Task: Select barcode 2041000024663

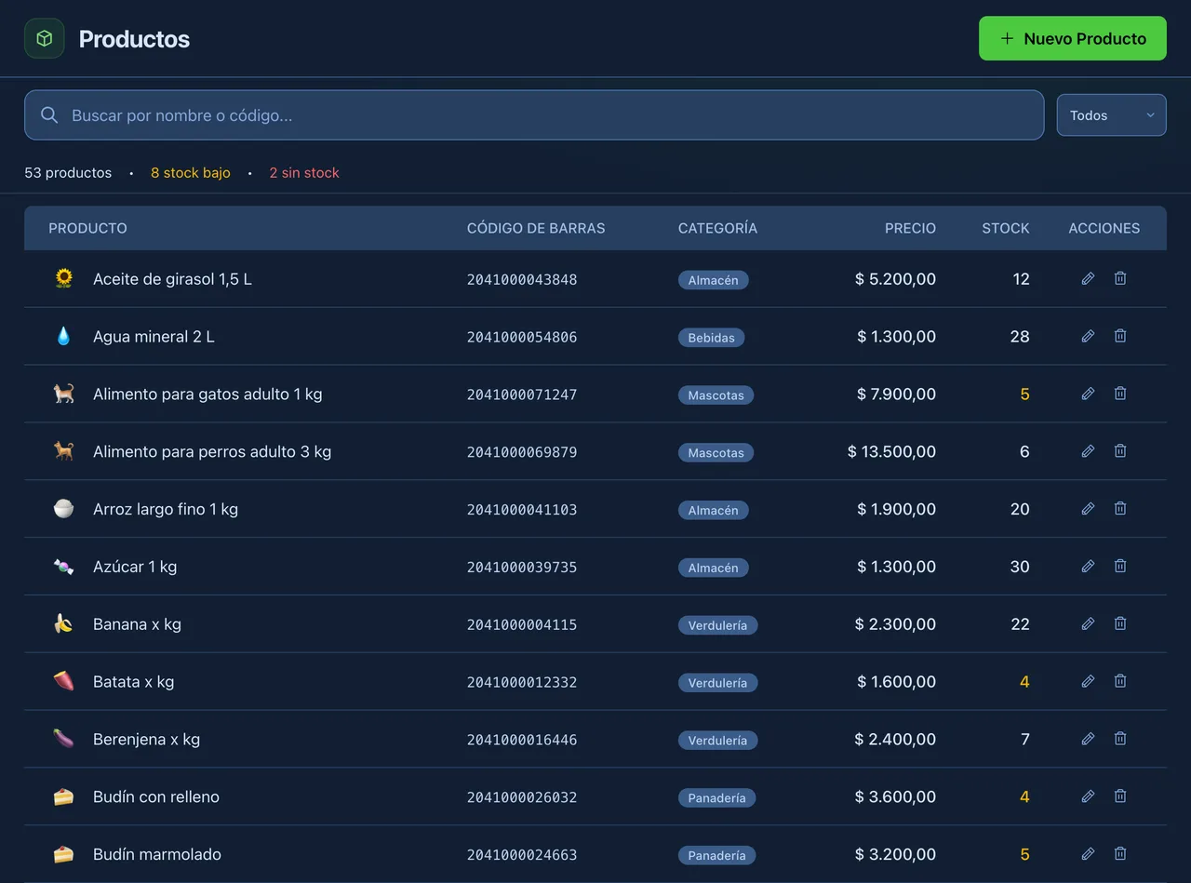Action: 522,854
